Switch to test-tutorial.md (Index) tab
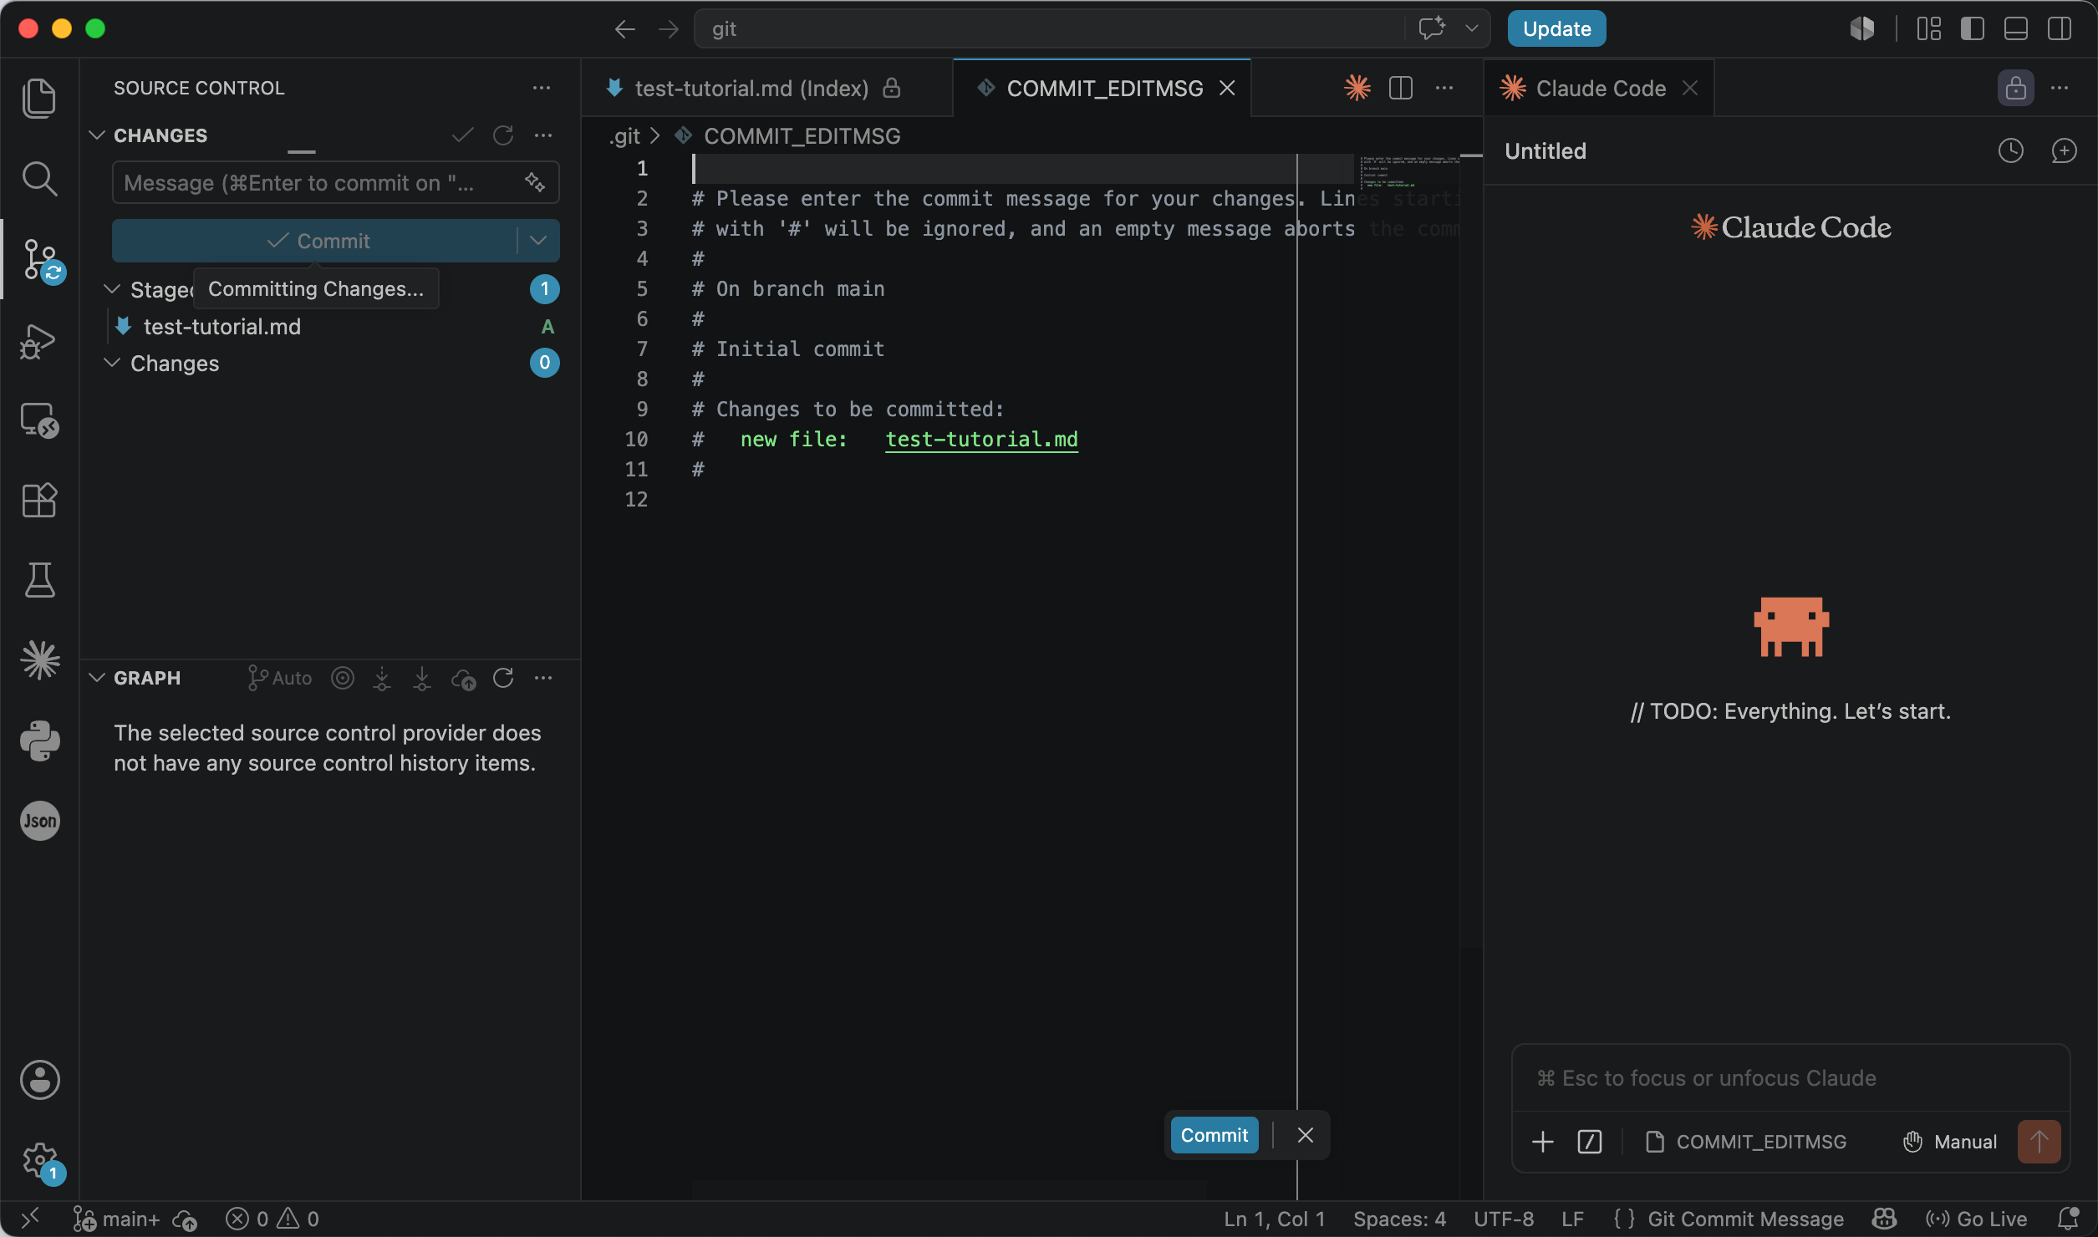This screenshot has width=2098, height=1237. [x=766, y=88]
